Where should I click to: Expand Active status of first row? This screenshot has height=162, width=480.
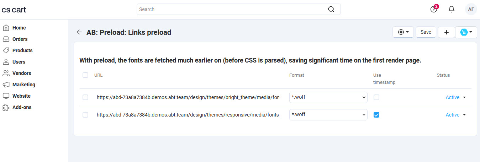(456, 97)
